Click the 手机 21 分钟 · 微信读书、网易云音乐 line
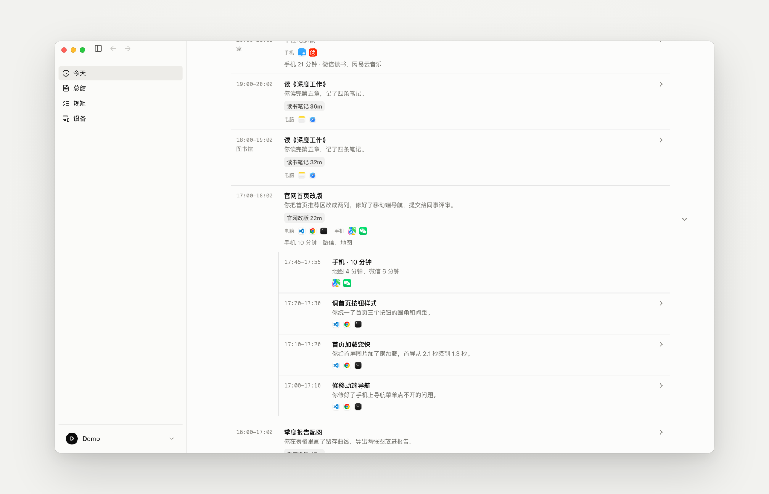 coord(333,64)
